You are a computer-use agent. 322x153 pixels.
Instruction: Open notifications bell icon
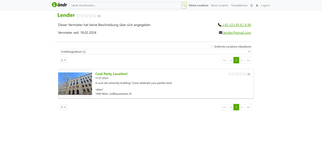click(251, 5)
